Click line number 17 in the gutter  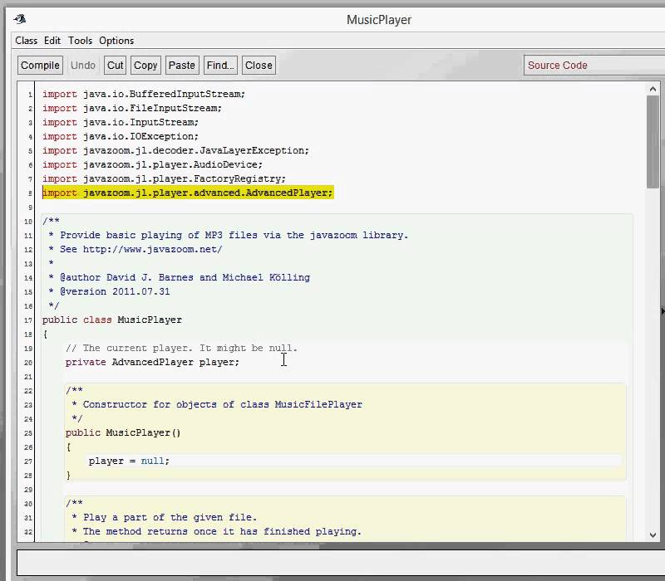coord(28,320)
